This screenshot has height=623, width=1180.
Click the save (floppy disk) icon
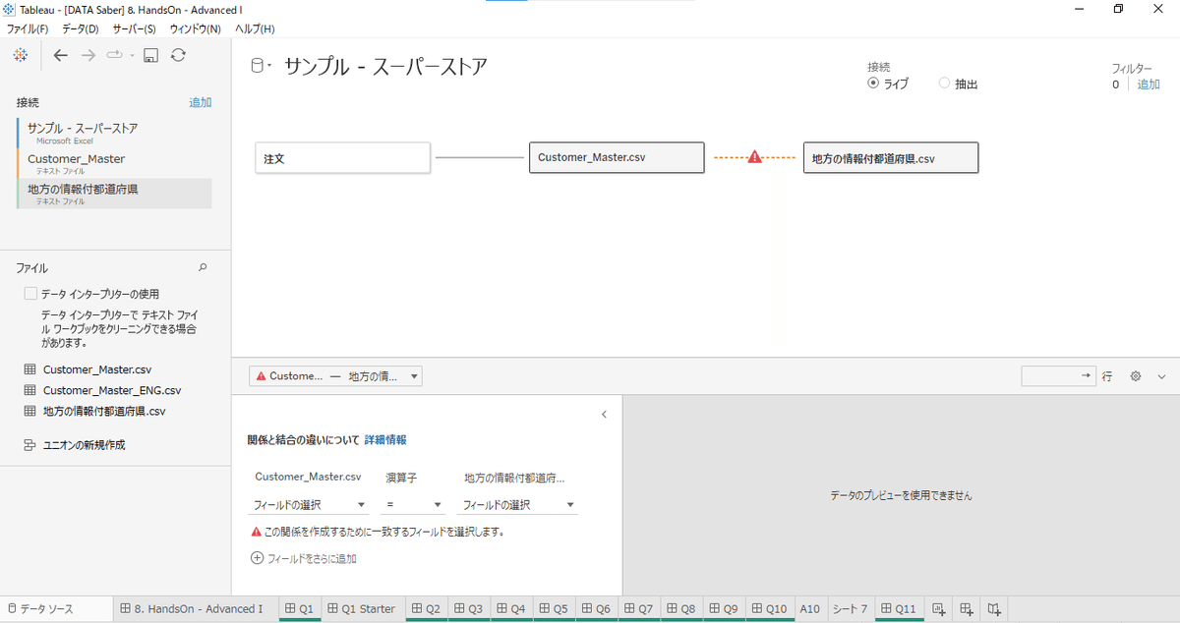click(151, 55)
